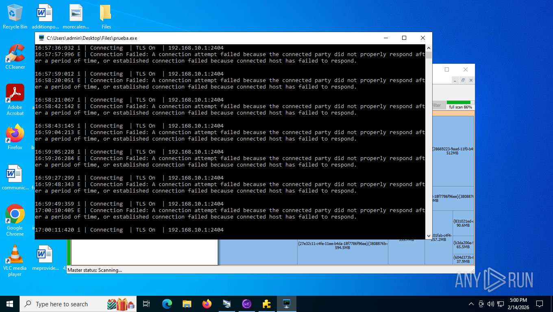Open Task View in the taskbar
Image resolution: width=553 pixels, height=312 pixels.
146,304
